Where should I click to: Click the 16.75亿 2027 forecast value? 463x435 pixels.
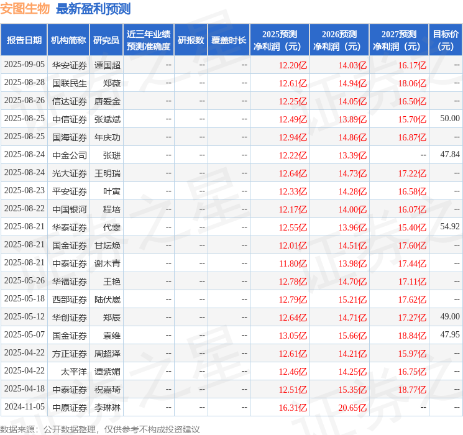(x=412, y=372)
